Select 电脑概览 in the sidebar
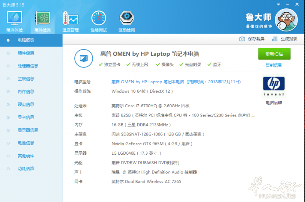The height and width of the screenshot is (202, 305). [x=31, y=40]
